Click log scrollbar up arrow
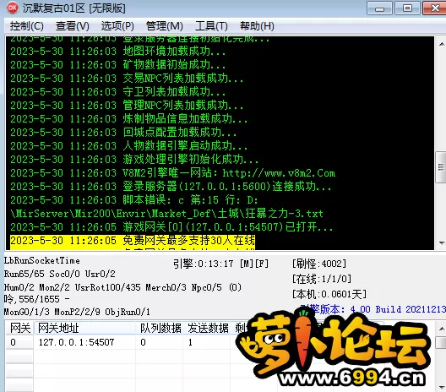This screenshot has width=446, height=392. (x=441, y=44)
